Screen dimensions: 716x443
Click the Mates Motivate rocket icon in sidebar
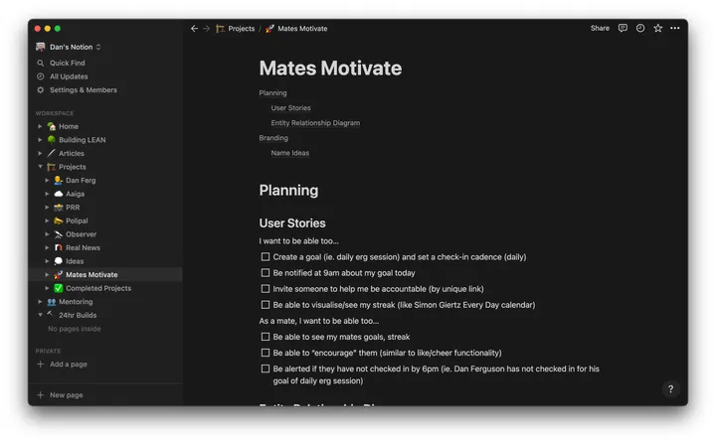58,275
